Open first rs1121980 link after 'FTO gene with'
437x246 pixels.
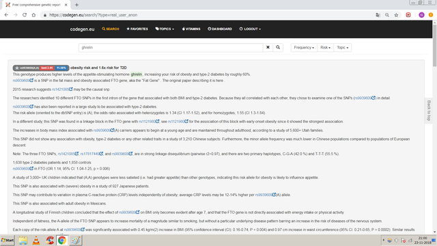[x=147, y=122]
